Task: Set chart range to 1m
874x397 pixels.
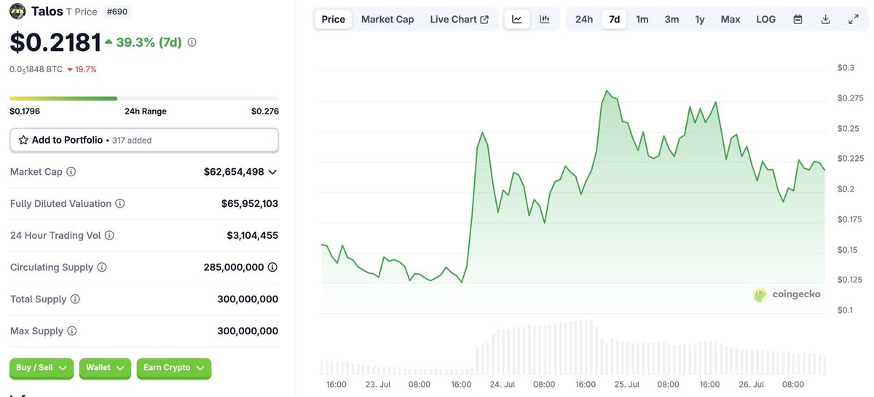Action: coord(642,20)
